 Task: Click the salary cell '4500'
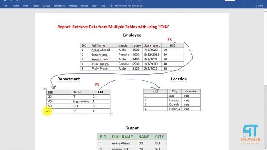[x=136, y=50]
